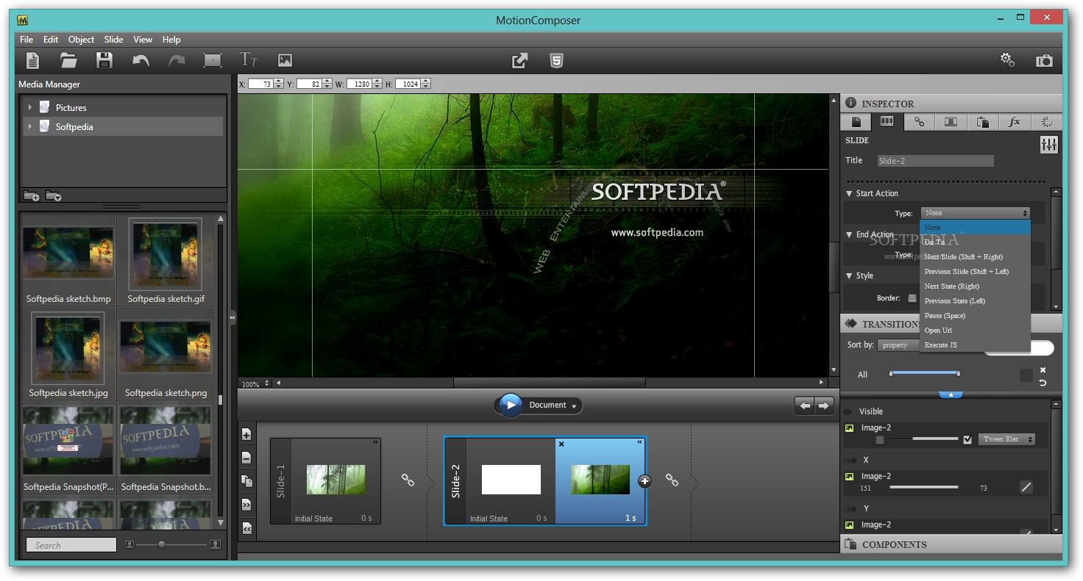1083x581 pixels.
Task: Open the Help menu
Action: click(171, 40)
